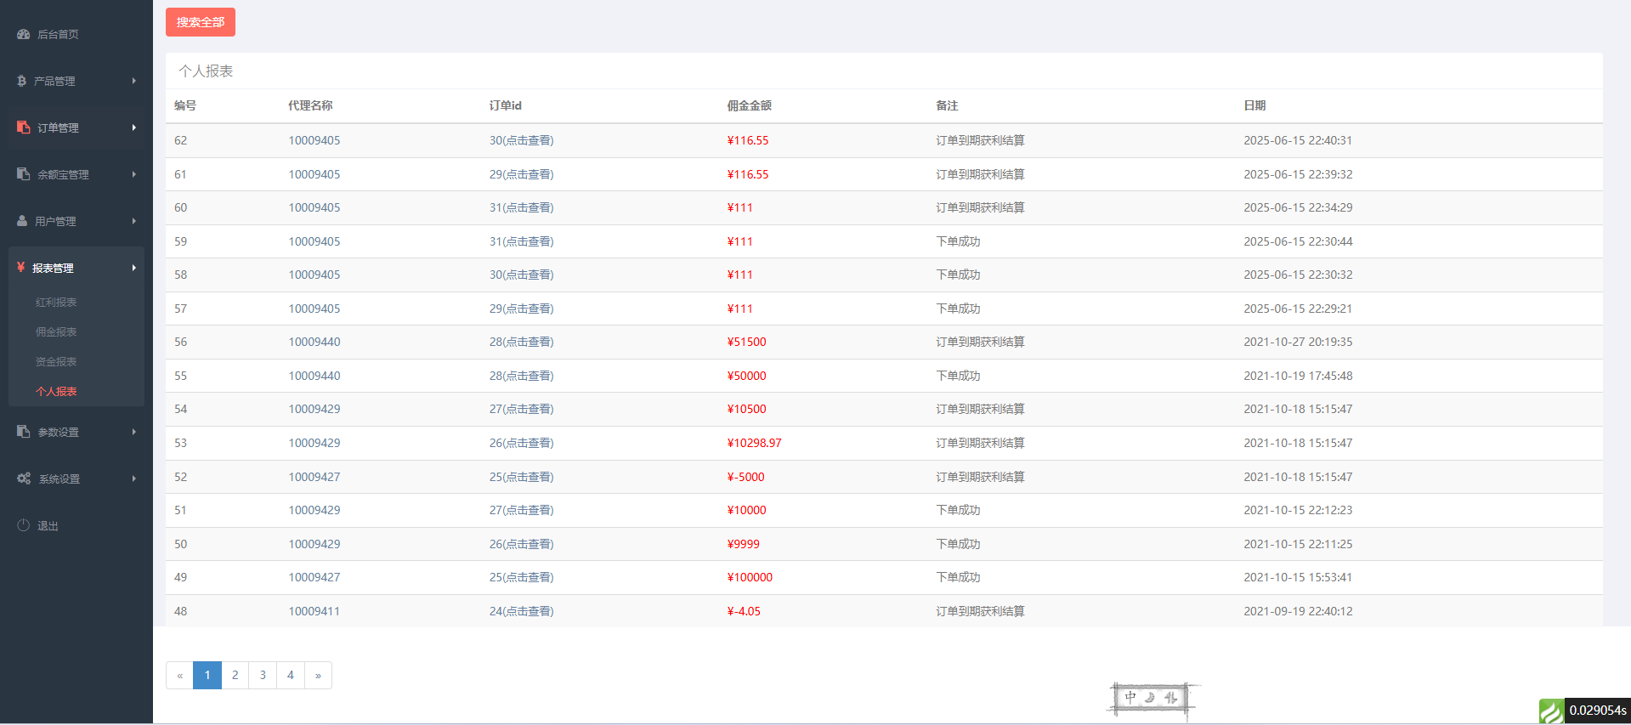Open order link 26(点击查看) in row 53
1631x725 pixels.
(x=521, y=443)
